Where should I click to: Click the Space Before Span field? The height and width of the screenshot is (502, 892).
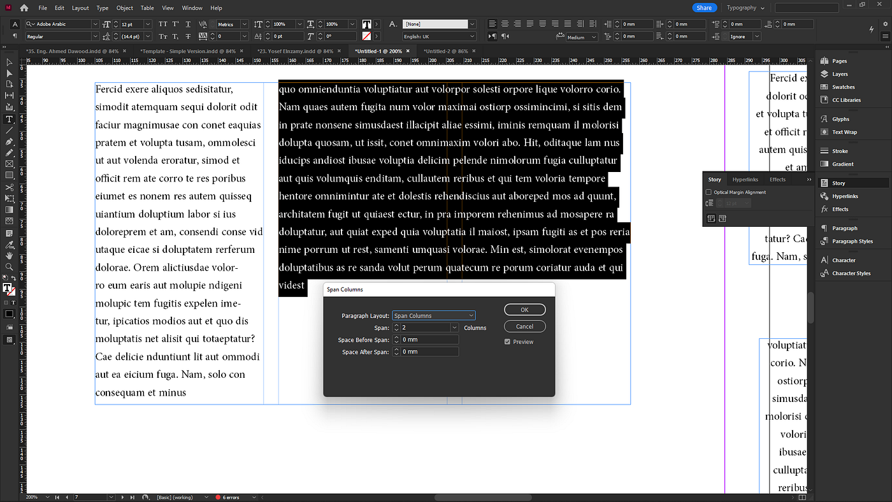(429, 340)
